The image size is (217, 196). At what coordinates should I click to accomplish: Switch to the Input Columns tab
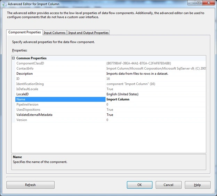point(55,33)
